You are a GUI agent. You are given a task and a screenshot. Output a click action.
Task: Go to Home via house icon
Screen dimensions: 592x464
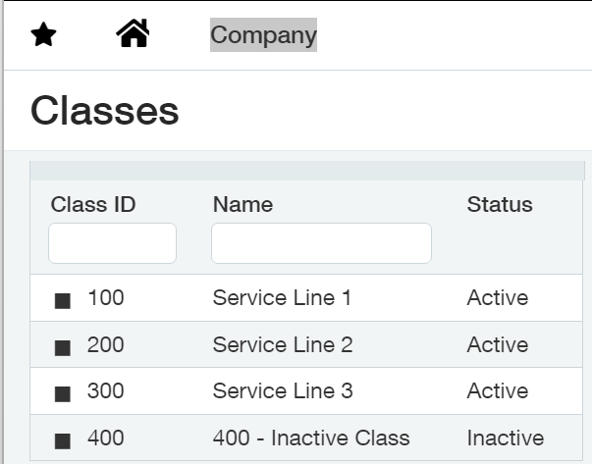(133, 33)
